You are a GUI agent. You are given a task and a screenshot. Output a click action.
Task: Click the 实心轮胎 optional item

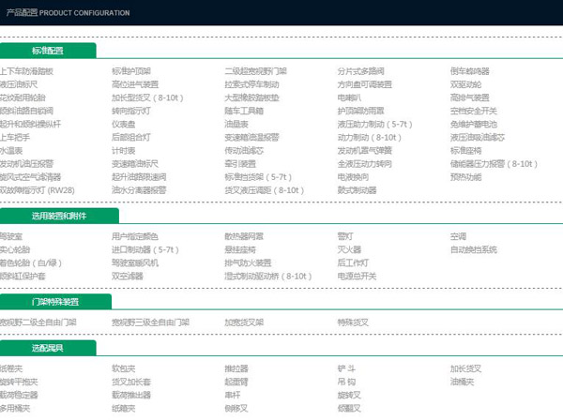[x=15, y=249]
